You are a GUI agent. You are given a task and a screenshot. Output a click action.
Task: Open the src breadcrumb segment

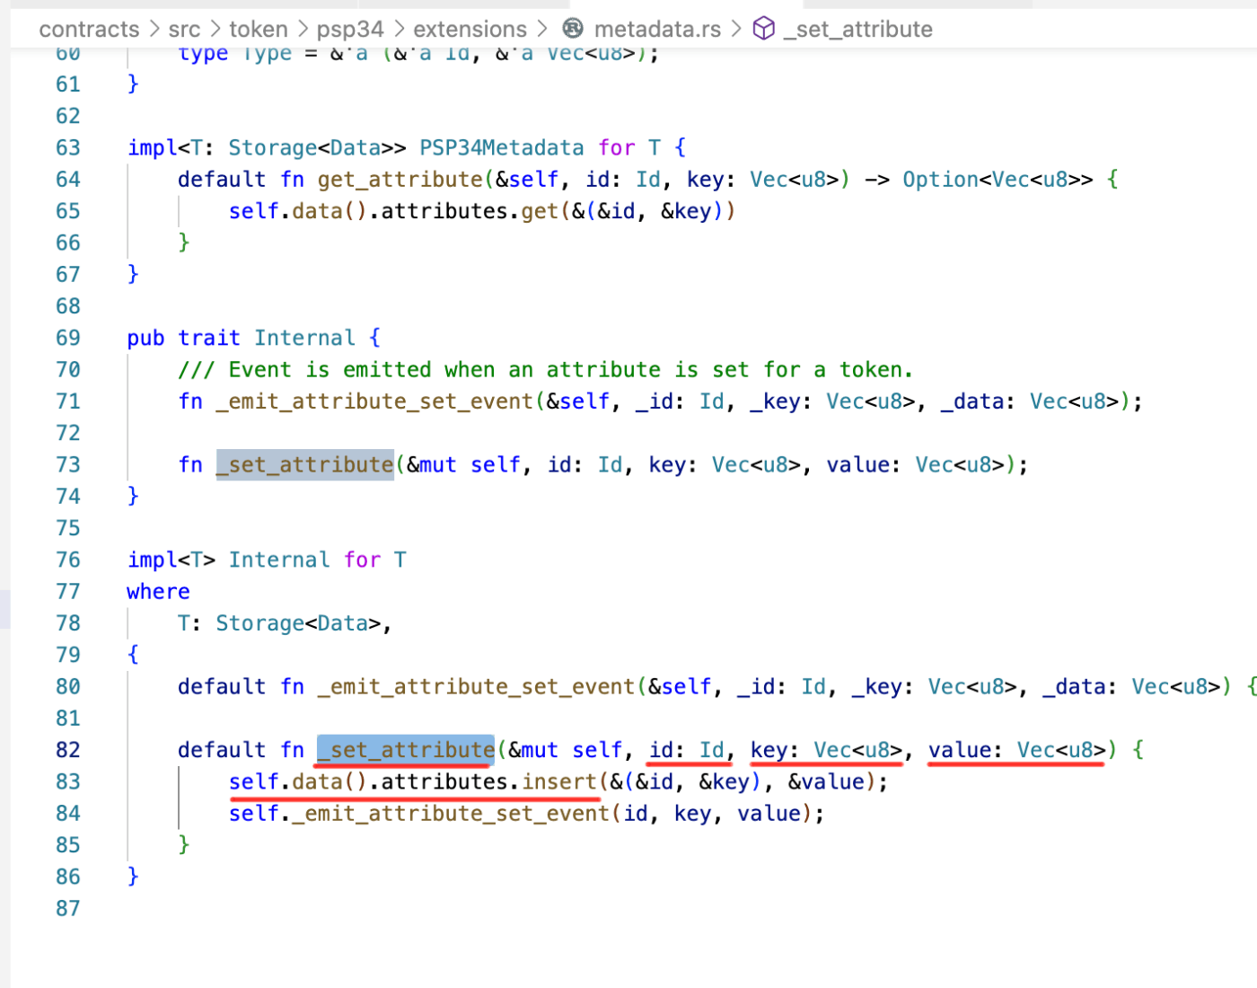click(184, 30)
